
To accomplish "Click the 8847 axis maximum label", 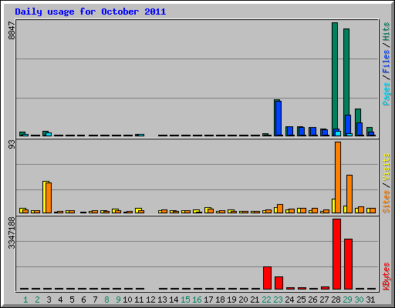I will pos(12,30).
